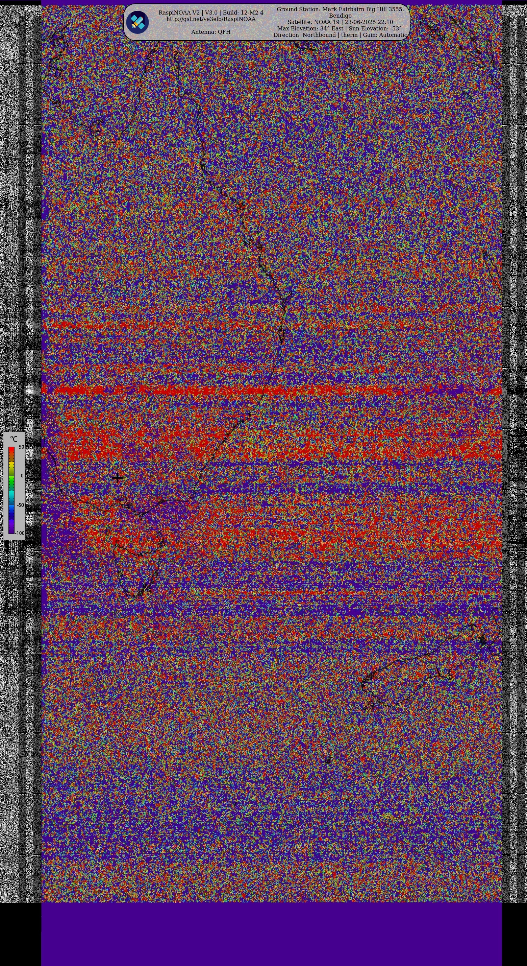This screenshot has width=527, height=966.
Task: Click the black crosshair ground station marker
Action: pyautogui.click(x=117, y=478)
